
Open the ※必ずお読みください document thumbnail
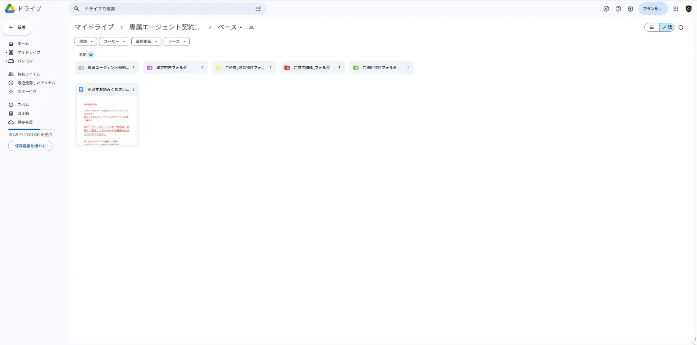click(x=107, y=121)
